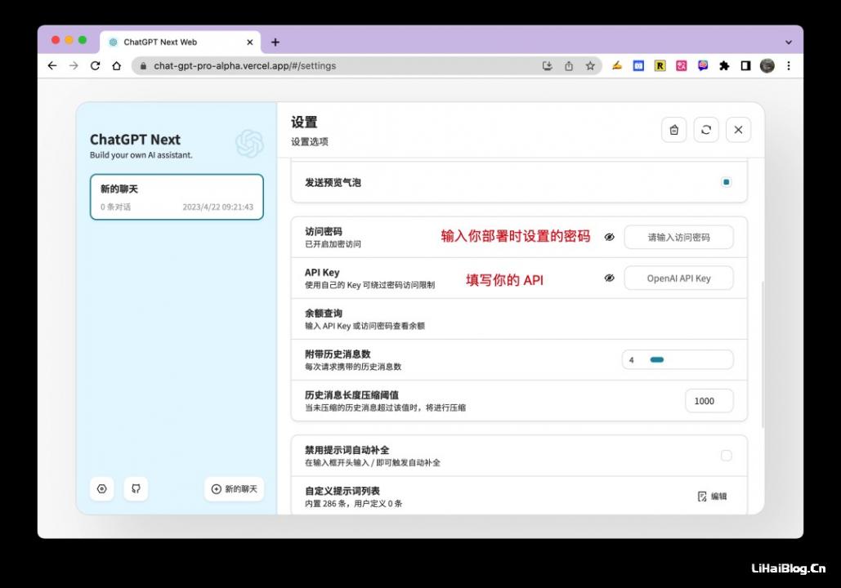Go to the browser home page
This screenshot has width=841, height=588.
pos(116,66)
